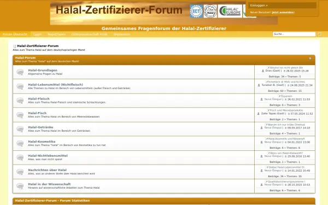
Task: Click the speech bubble icon beside Halal-Nichtlebensmittel
Action: [20, 157]
